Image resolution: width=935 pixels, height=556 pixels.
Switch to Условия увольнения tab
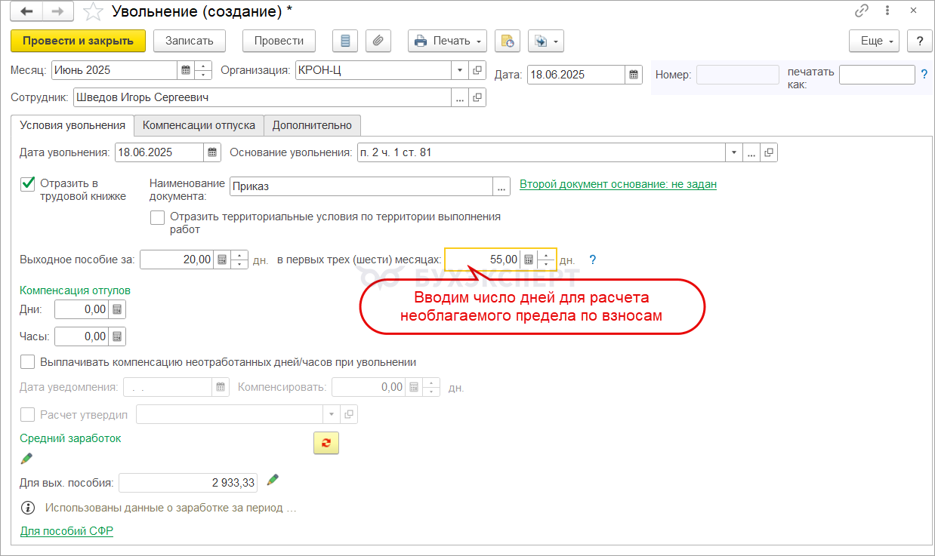[x=73, y=125]
